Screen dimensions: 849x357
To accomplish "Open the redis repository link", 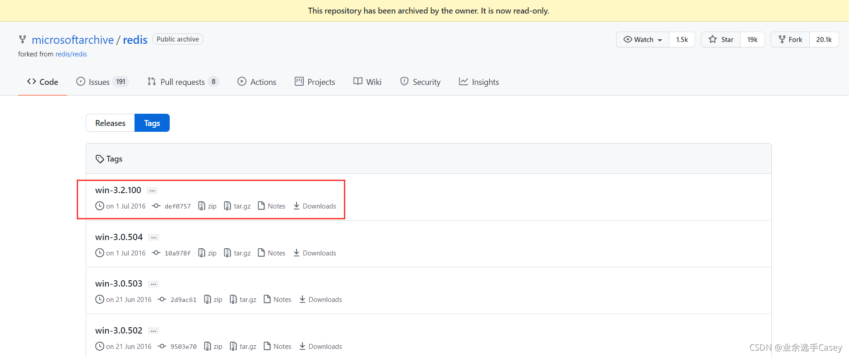I will (x=135, y=40).
